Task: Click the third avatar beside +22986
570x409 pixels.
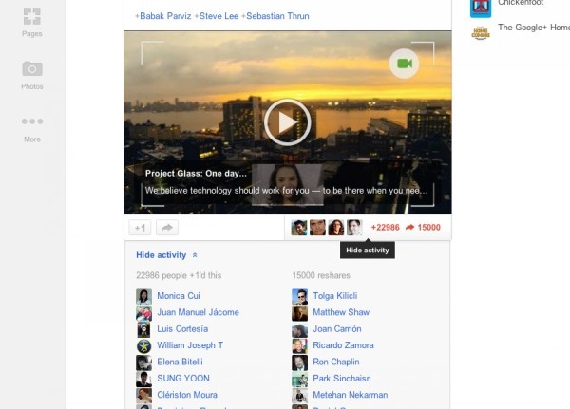Action: click(x=336, y=228)
